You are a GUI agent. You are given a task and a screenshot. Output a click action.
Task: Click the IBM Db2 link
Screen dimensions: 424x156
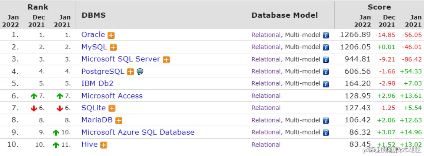pyautogui.click(x=97, y=84)
